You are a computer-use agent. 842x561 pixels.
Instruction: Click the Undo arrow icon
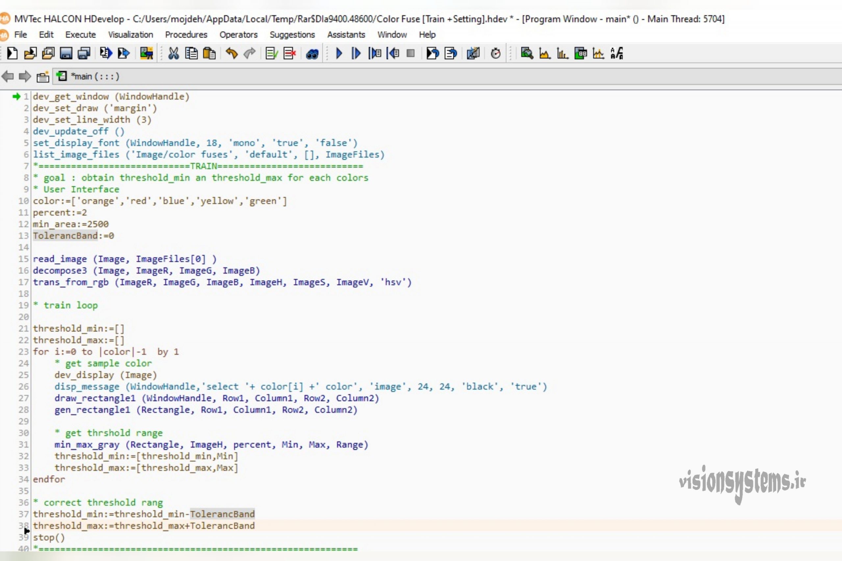[232, 54]
